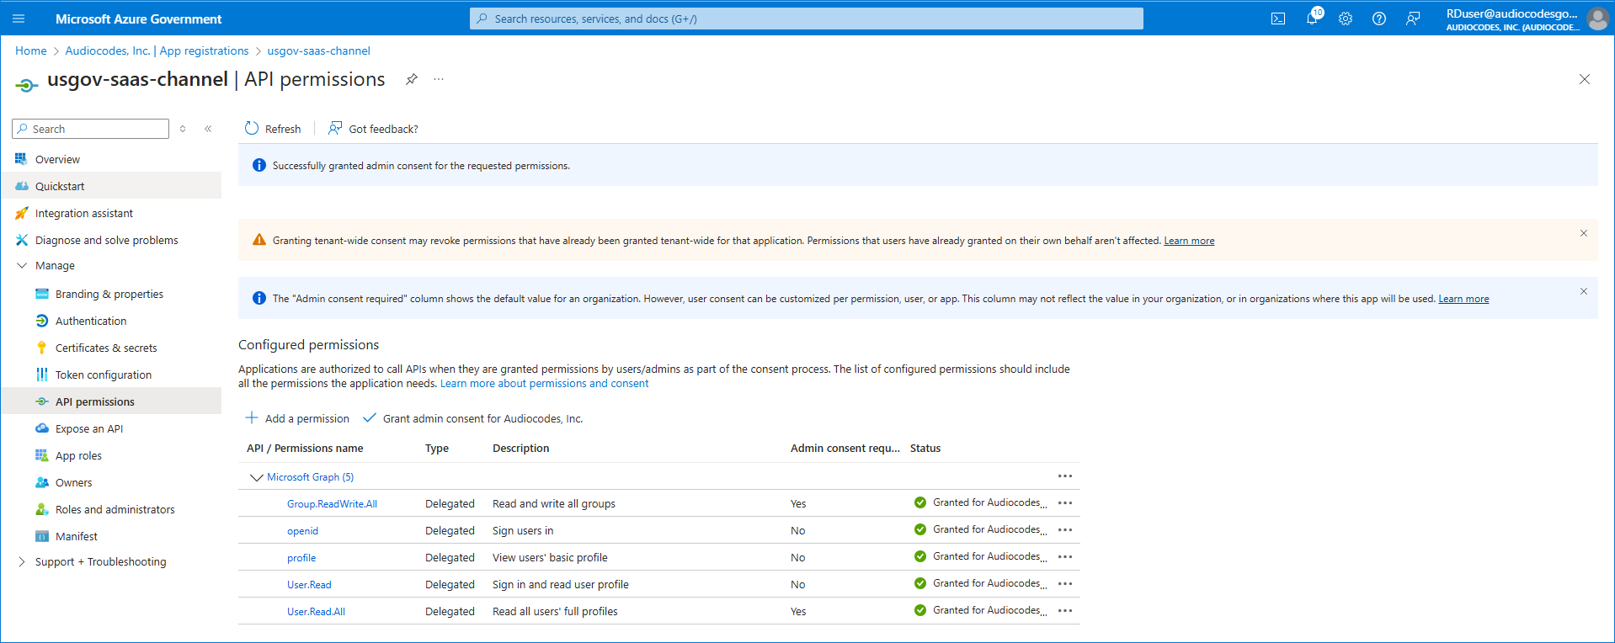Open the Cloud Shell icon

point(1277,19)
